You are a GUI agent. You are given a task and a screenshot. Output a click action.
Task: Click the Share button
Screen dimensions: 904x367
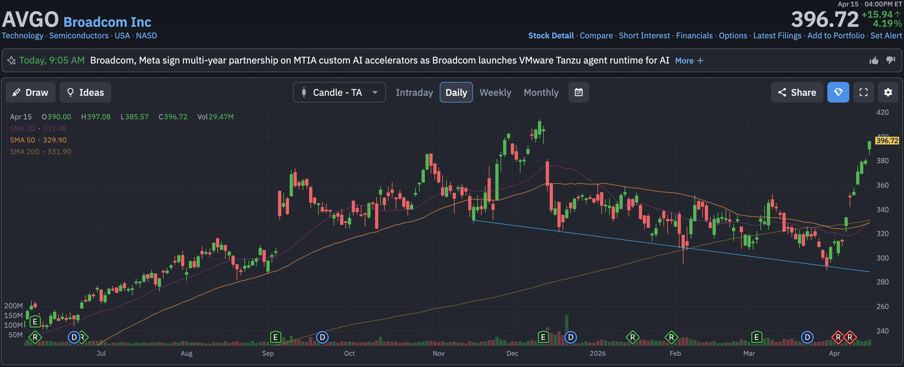coord(797,92)
